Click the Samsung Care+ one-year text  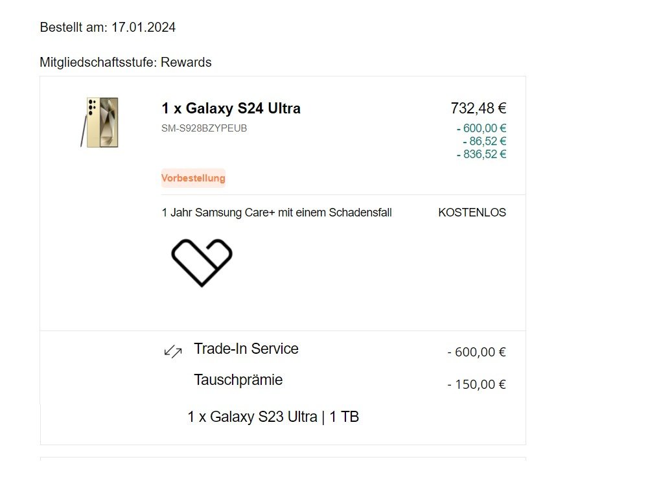pos(277,213)
